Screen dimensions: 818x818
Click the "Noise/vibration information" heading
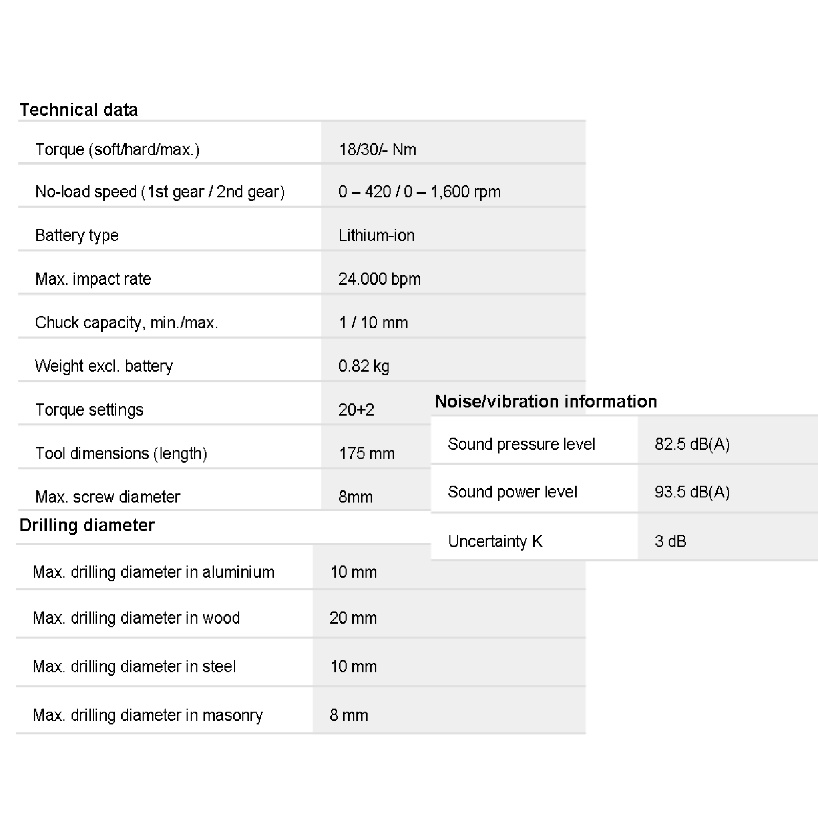pos(546,401)
